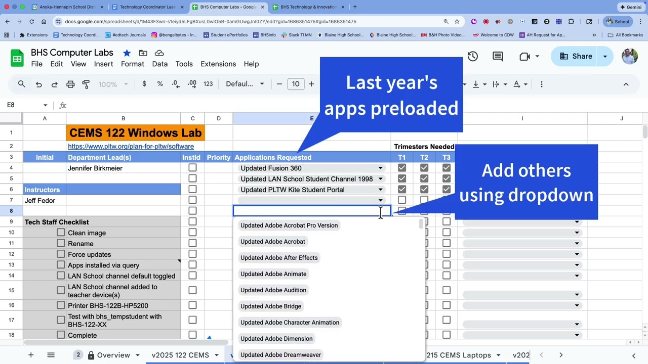Check the Printer BHS-122B-HP5200 checkbox

point(61,305)
